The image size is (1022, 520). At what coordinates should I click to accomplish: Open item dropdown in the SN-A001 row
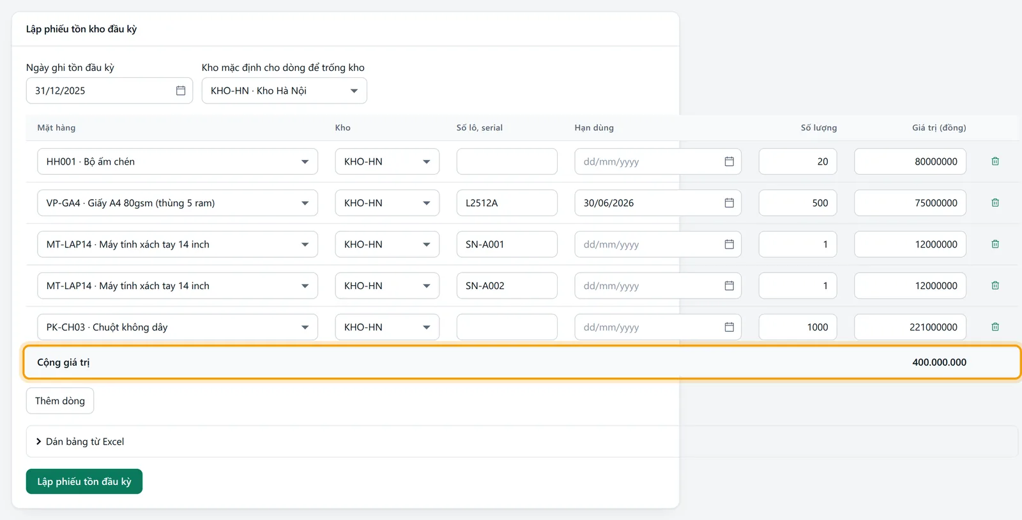pyautogui.click(x=178, y=244)
